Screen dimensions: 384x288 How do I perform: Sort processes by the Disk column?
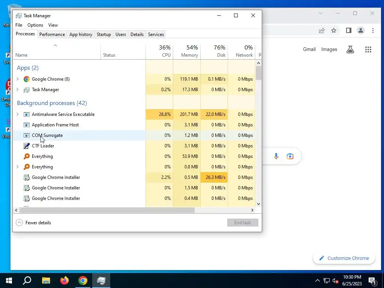click(214, 51)
